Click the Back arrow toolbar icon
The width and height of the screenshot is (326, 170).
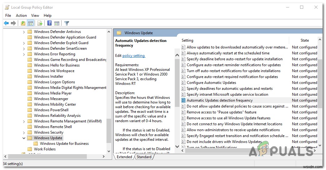point(6,23)
